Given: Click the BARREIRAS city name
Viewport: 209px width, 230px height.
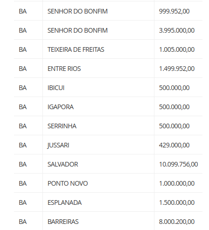Looking at the screenshot, I should click(x=63, y=222).
